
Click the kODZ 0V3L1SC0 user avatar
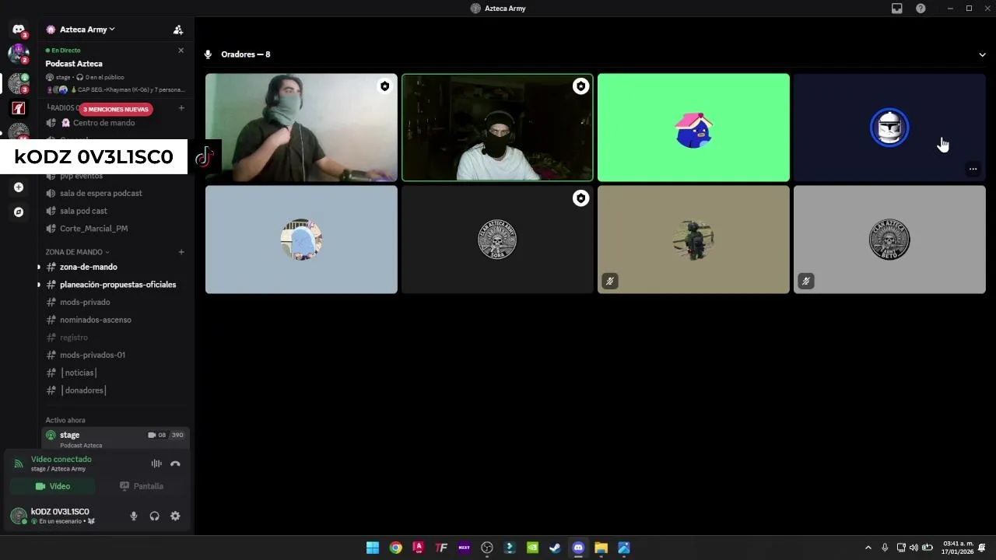tap(18, 516)
